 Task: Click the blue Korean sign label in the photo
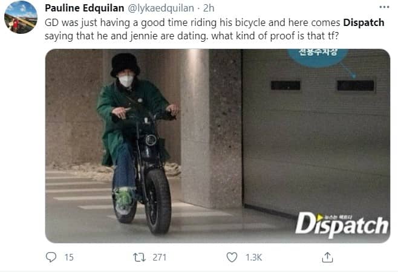coord(318,56)
